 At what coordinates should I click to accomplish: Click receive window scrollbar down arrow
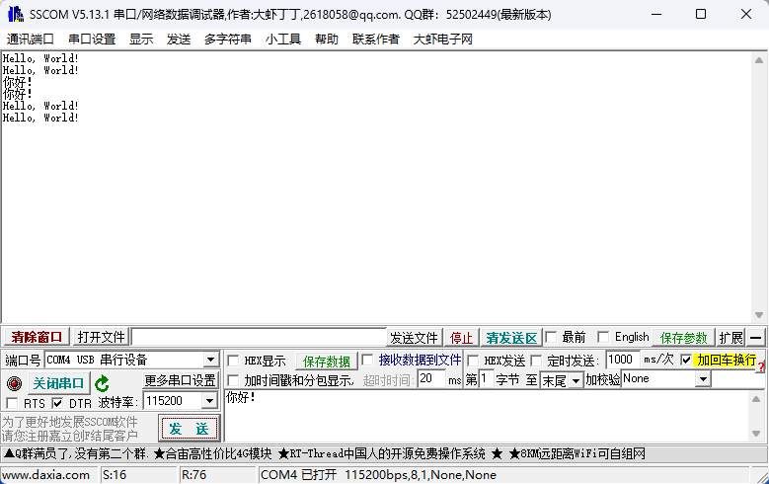(759, 315)
